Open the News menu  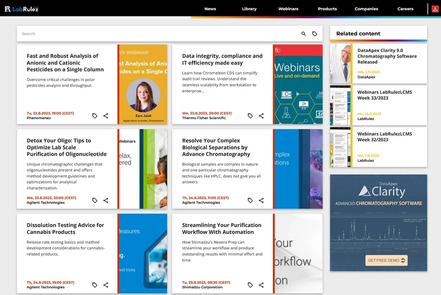click(210, 9)
